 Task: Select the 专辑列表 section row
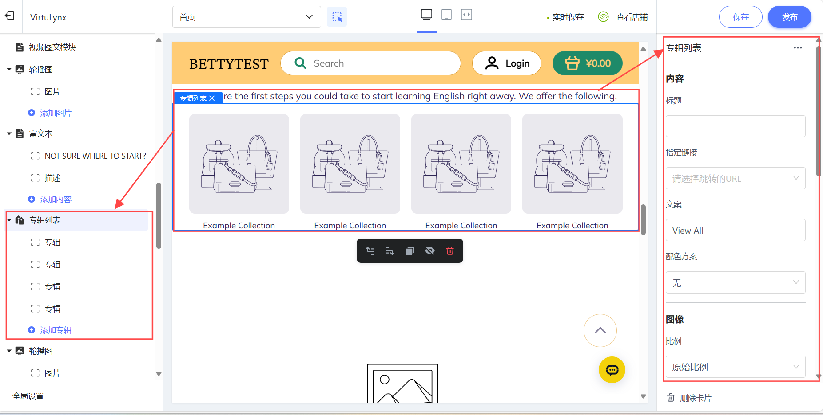76,220
